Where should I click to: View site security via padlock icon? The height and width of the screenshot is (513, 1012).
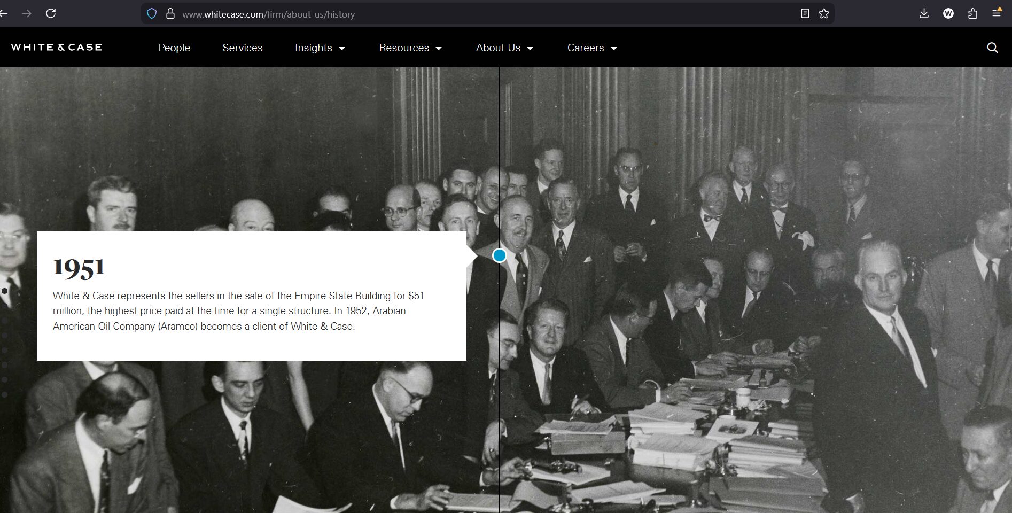coord(170,14)
